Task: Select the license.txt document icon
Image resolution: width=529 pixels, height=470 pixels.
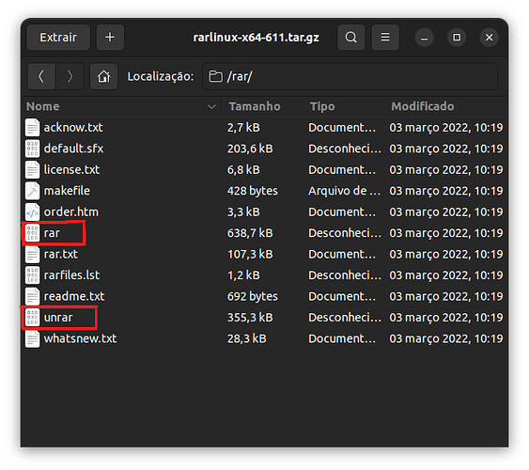Action: 32,170
